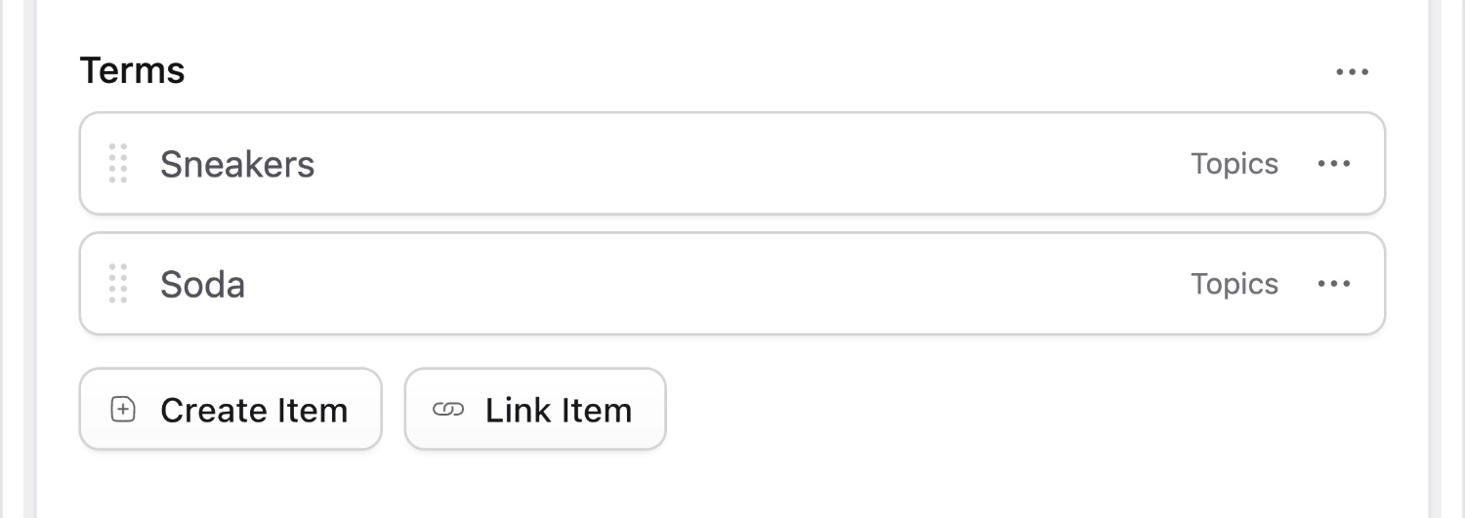The image size is (1465, 518).
Task: Click the Create Item button label
Action: (x=254, y=410)
